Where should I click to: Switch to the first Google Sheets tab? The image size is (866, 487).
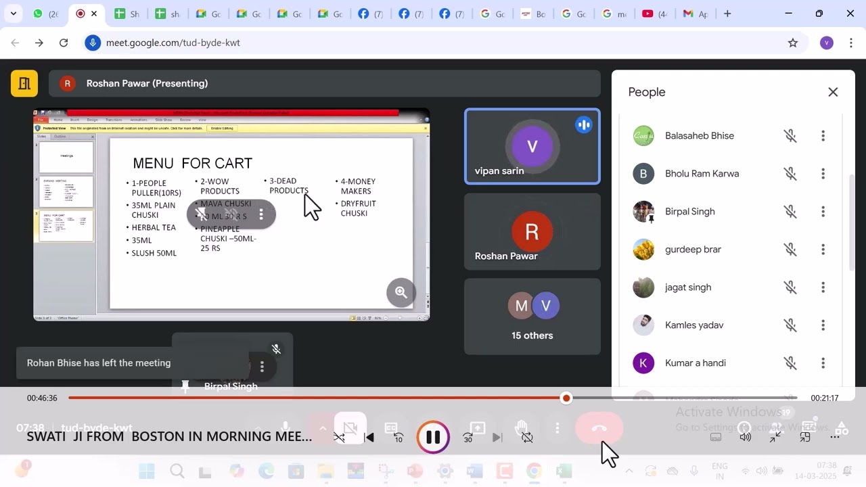pyautogui.click(x=127, y=14)
